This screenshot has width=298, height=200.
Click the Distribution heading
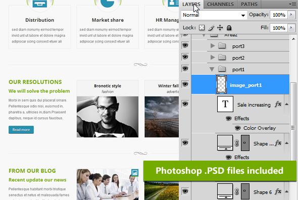pyautogui.click(x=40, y=20)
